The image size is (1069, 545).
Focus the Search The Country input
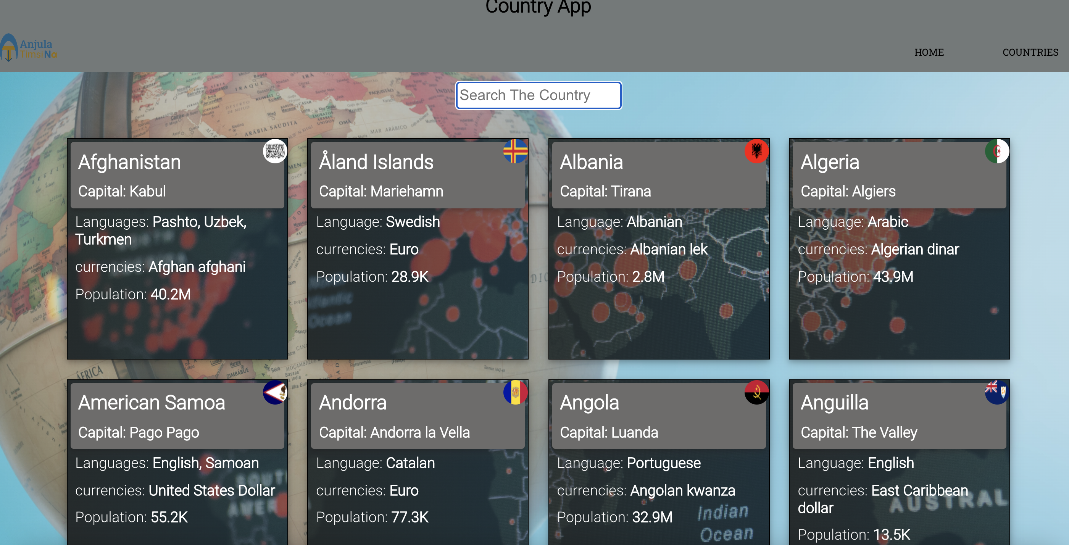click(x=538, y=95)
